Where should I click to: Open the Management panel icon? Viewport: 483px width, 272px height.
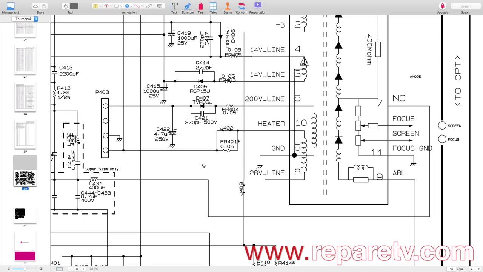click(11, 6)
